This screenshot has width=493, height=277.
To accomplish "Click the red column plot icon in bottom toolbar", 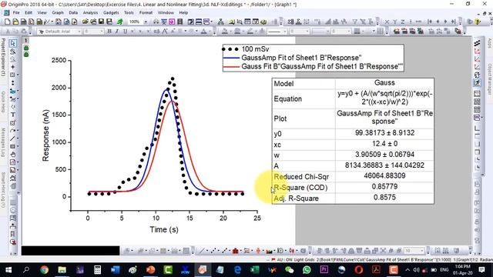I will pos(236,251).
